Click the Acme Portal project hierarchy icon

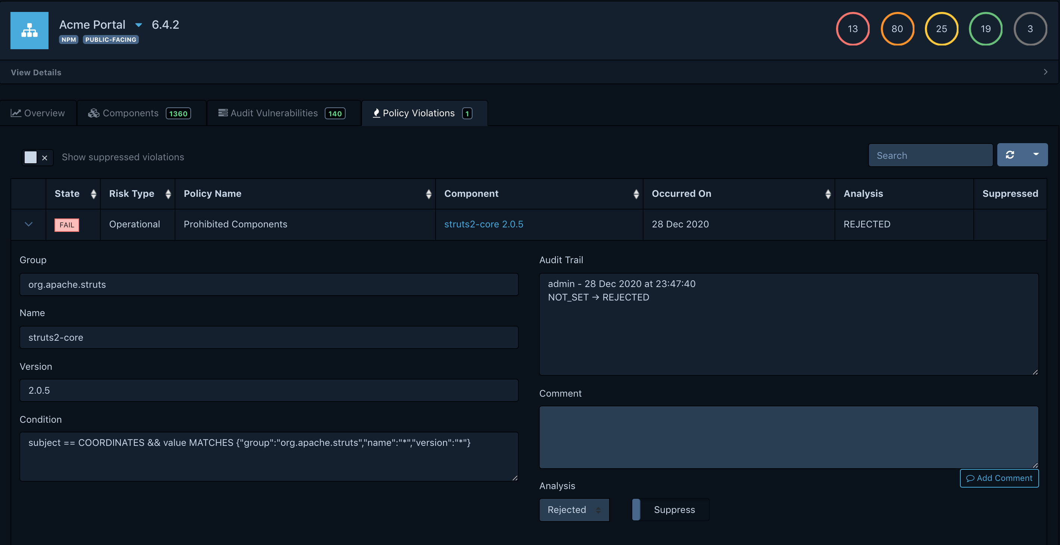coord(29,31)
